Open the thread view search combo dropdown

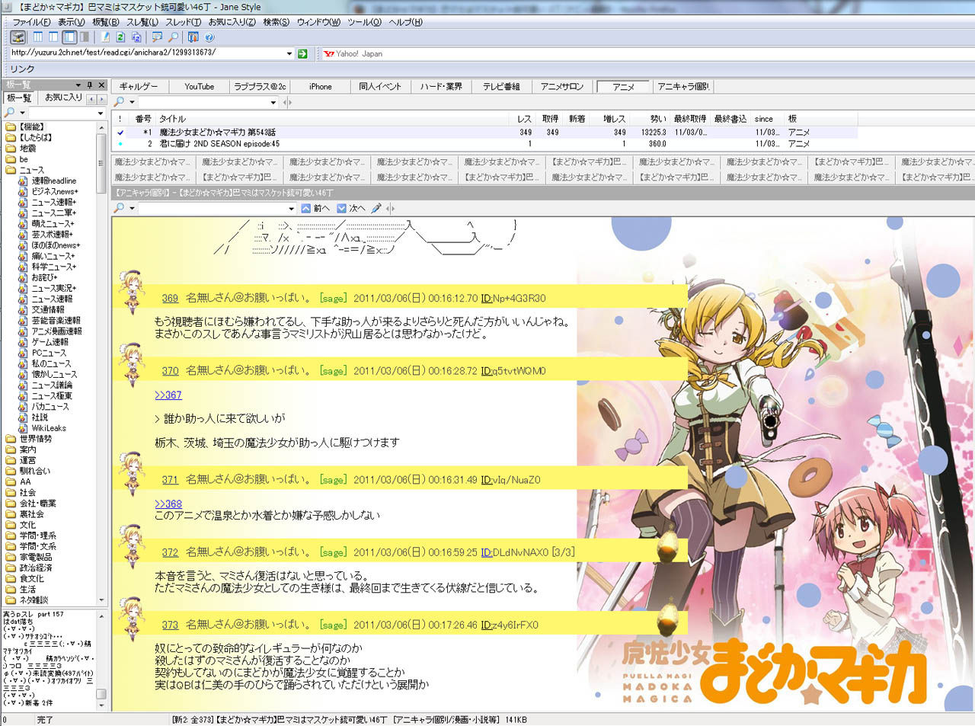pyautogui.click(x=291, y=209)
